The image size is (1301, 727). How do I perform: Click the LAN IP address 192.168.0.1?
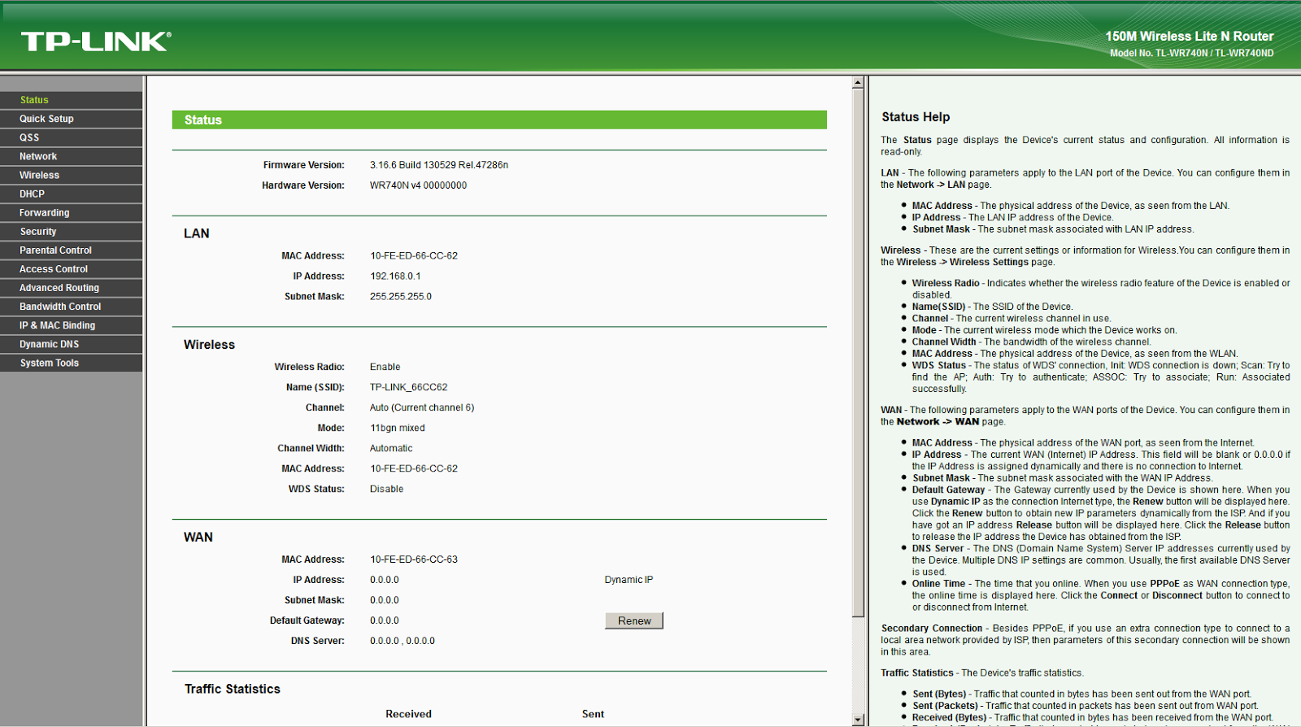[x=395, y=276]
